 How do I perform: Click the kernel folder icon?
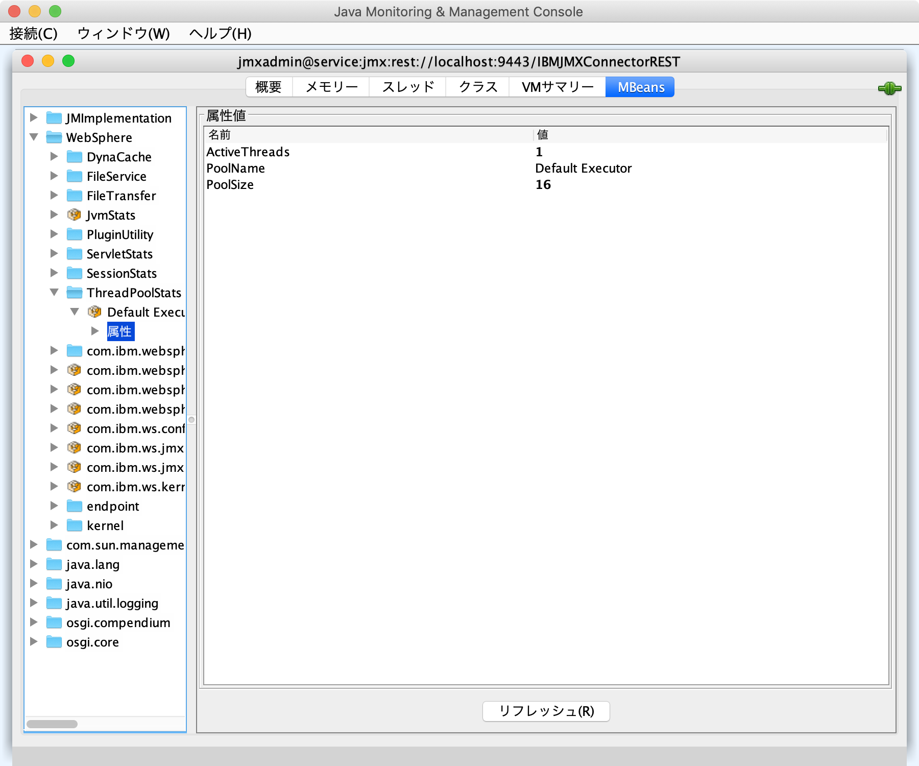tap(75, 525)
